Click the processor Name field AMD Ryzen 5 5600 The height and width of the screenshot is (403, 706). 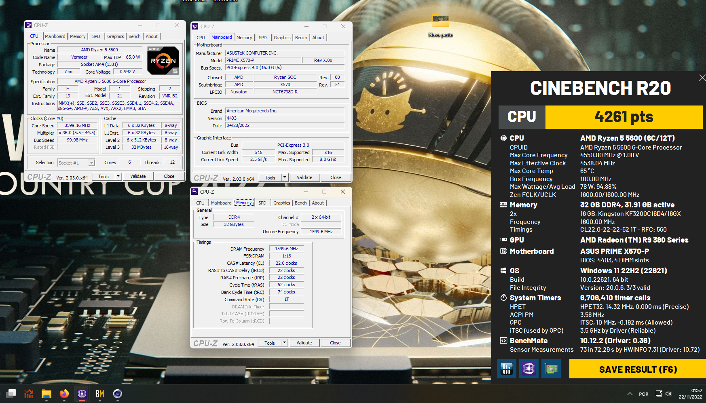(99, 50)
